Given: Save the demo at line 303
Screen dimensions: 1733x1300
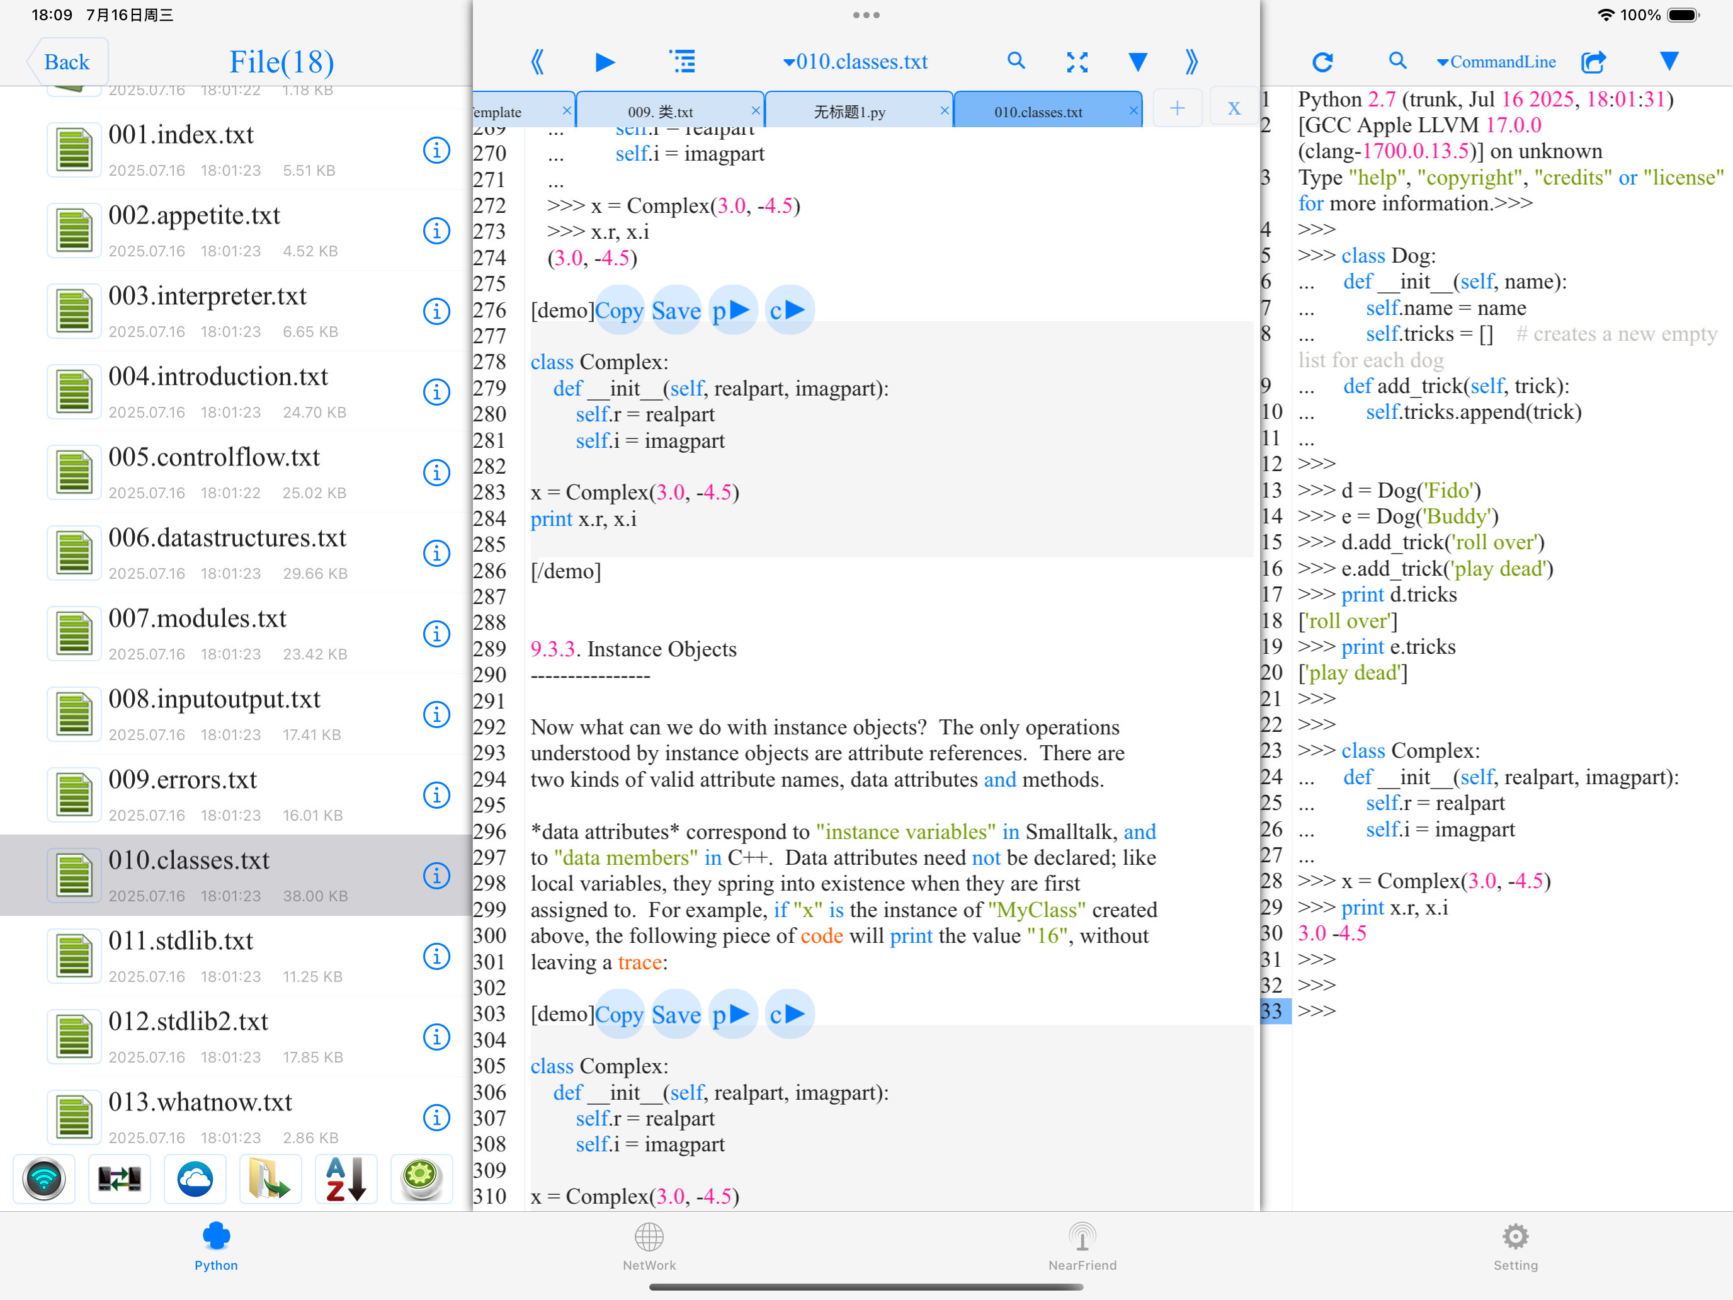Looking at the screenshot, I should (676, 1015).
